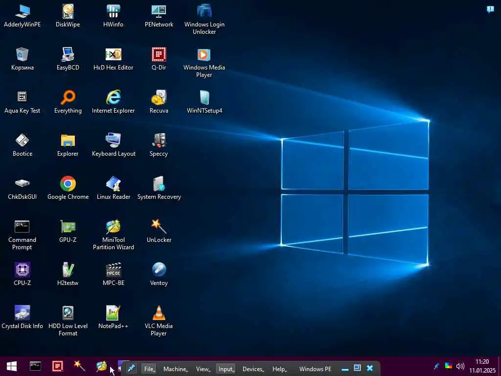
Task: Open the File menu in VM toolbar
Action: click(149, 369)
